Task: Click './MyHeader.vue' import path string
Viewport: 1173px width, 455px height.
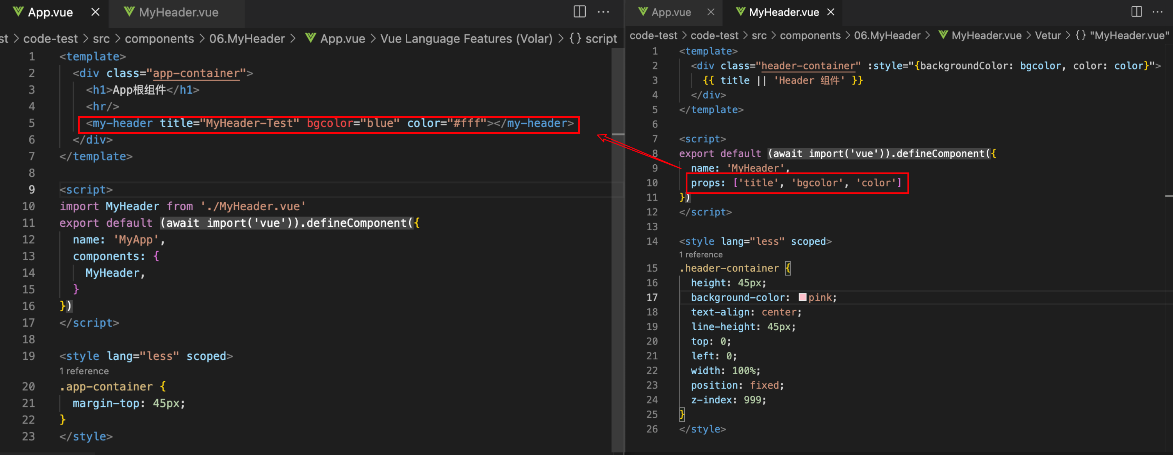Action: click(253, 206)
